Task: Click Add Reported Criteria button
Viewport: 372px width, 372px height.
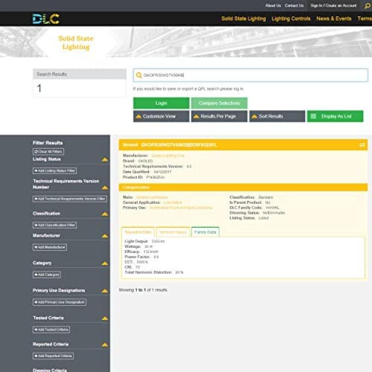Action: (x=54, y=356)
